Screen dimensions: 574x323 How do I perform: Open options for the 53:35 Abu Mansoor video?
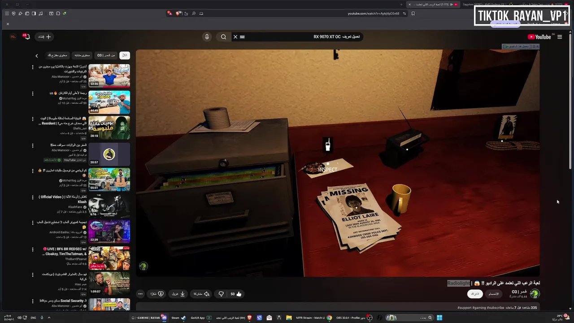click(32, 67)
